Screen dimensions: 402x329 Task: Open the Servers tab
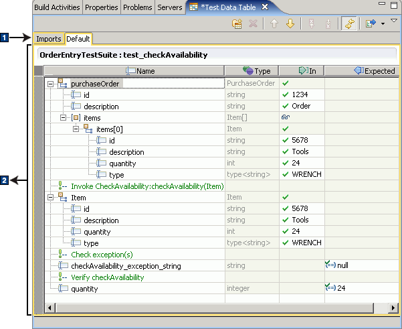170,7
